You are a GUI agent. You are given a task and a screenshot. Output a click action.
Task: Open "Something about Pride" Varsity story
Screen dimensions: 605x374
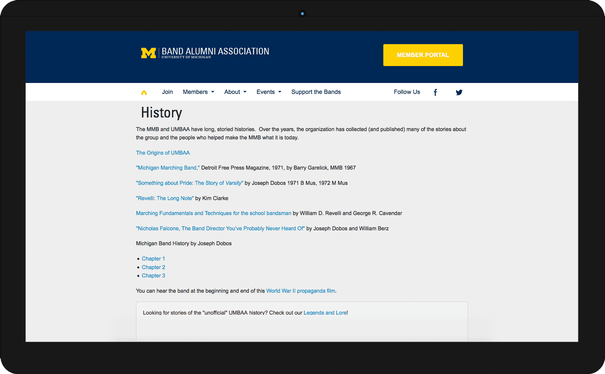pyautogui.click(x=189, y=183)
